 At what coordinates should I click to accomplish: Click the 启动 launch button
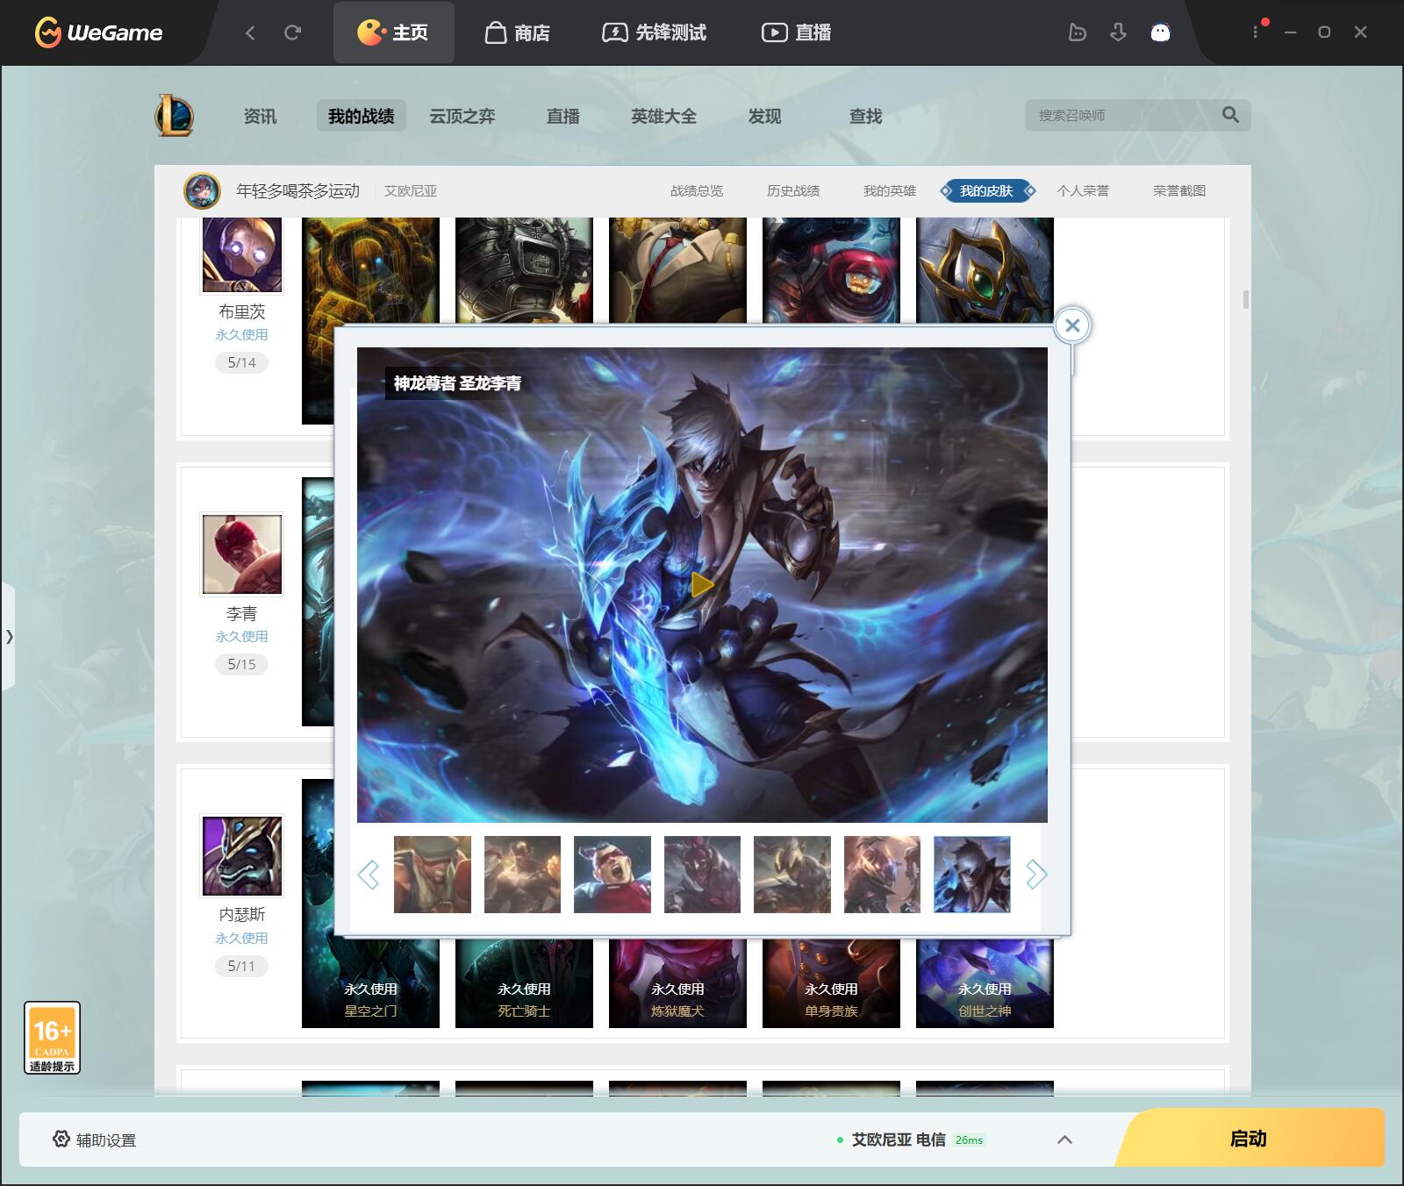tap(1248, 1139)
